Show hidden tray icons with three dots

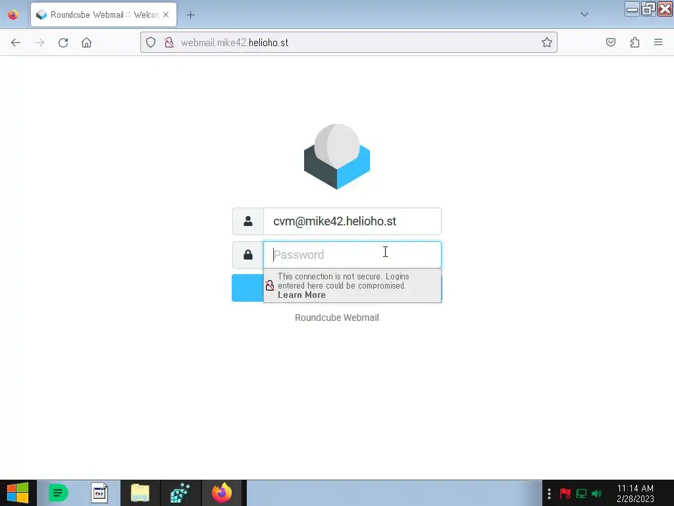549,493
